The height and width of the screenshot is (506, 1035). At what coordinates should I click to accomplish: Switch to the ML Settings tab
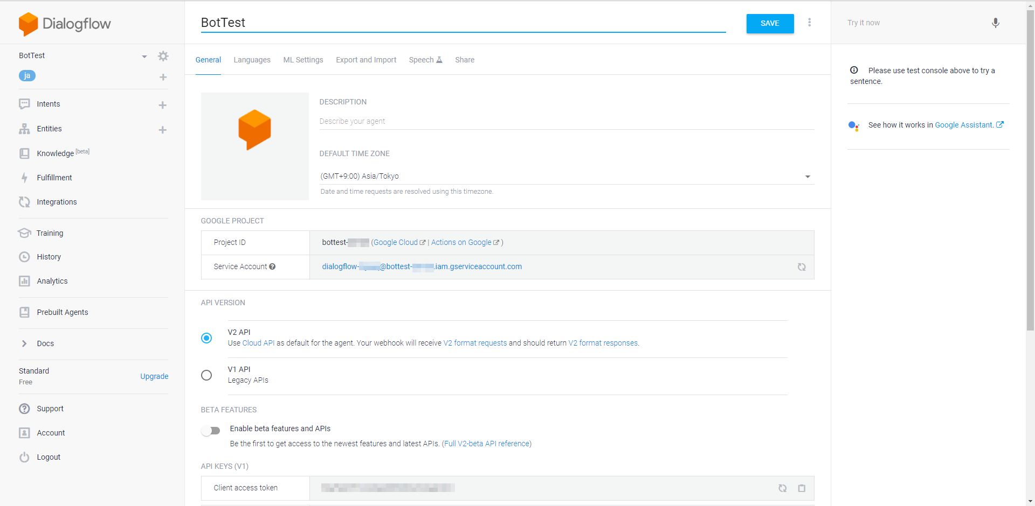point(303,60)
